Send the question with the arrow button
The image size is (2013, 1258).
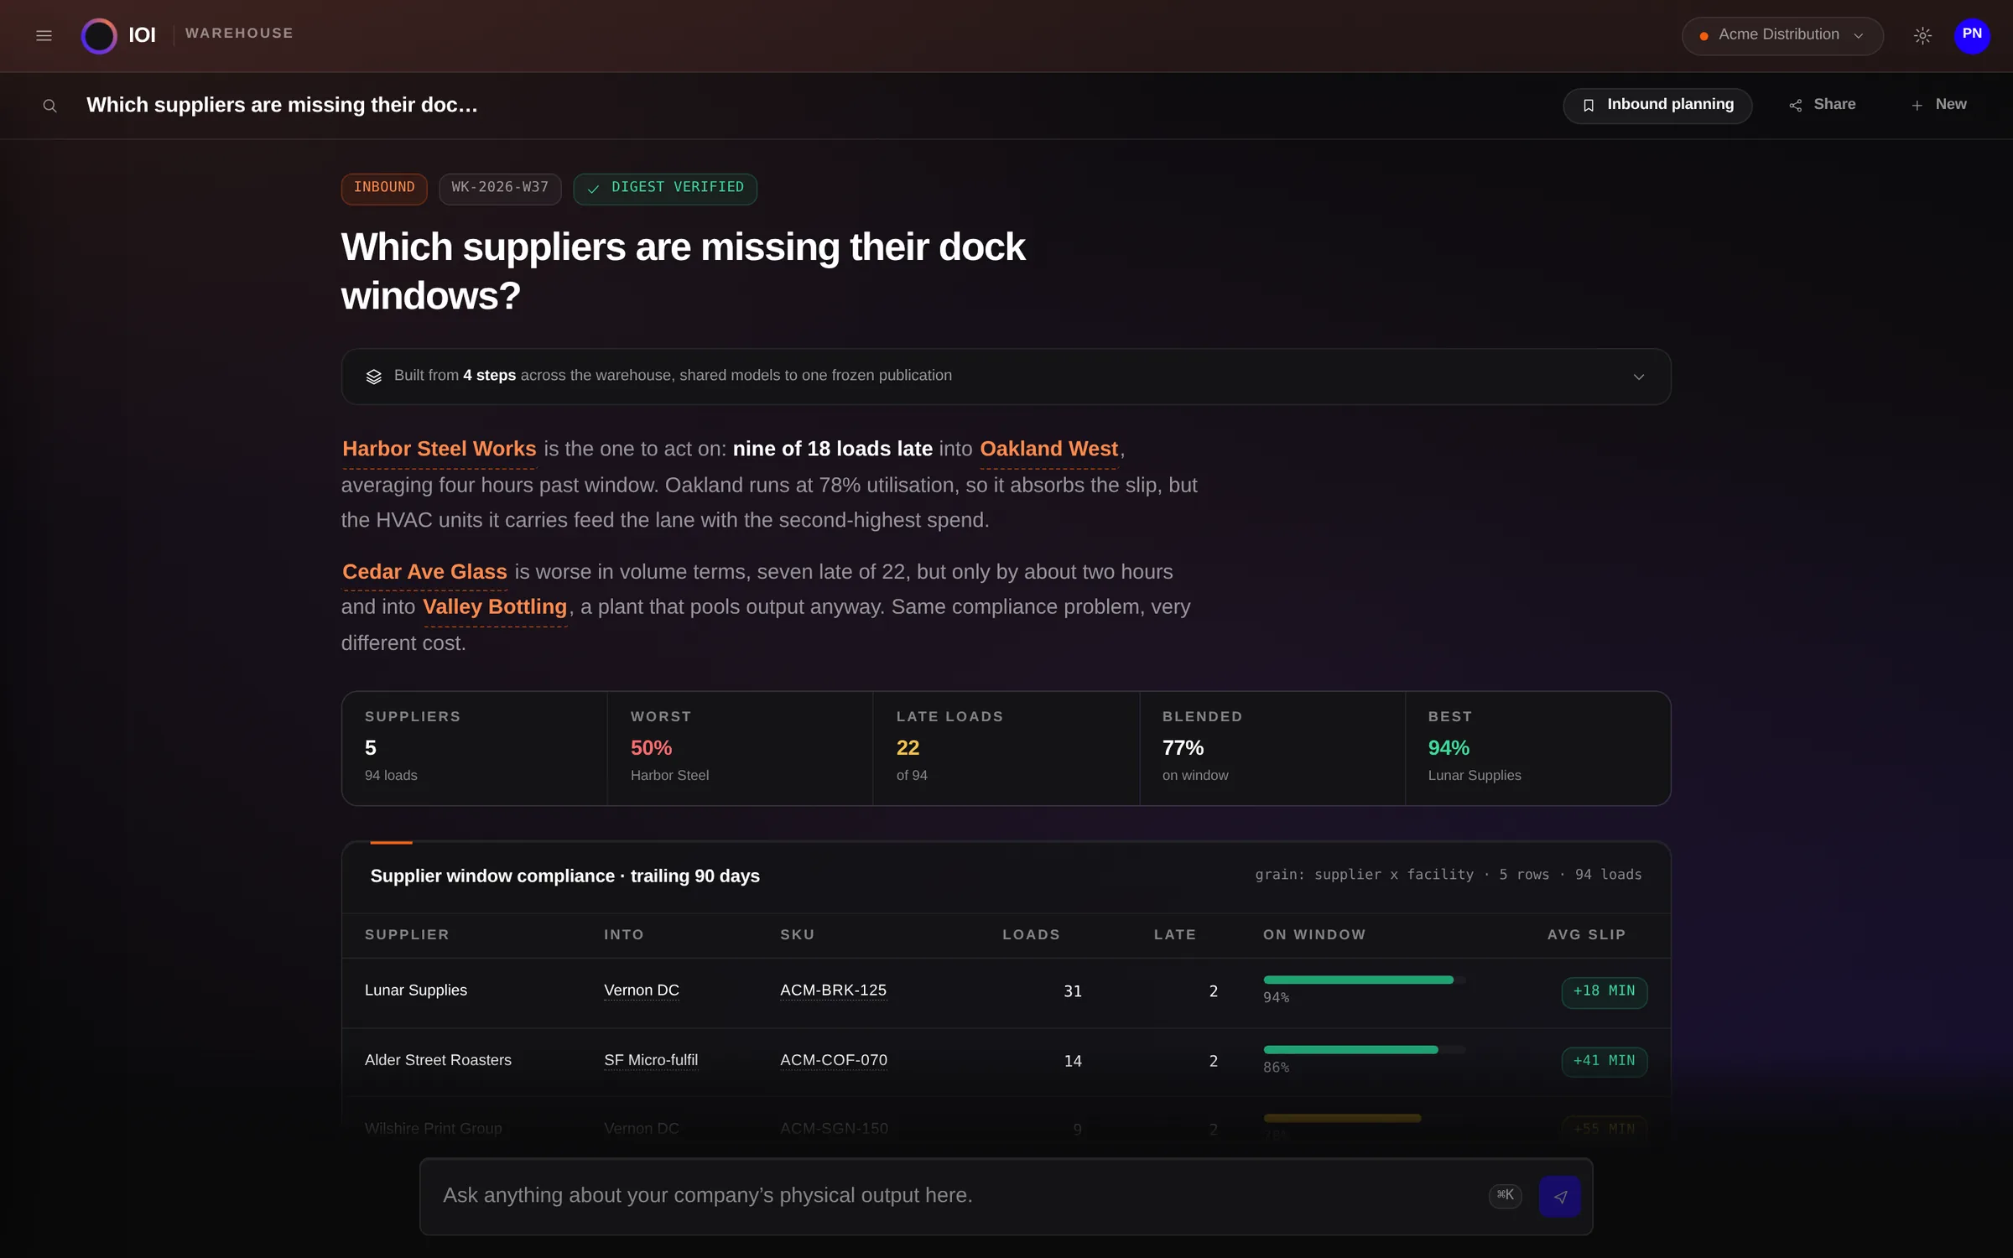(1560, 1196)
